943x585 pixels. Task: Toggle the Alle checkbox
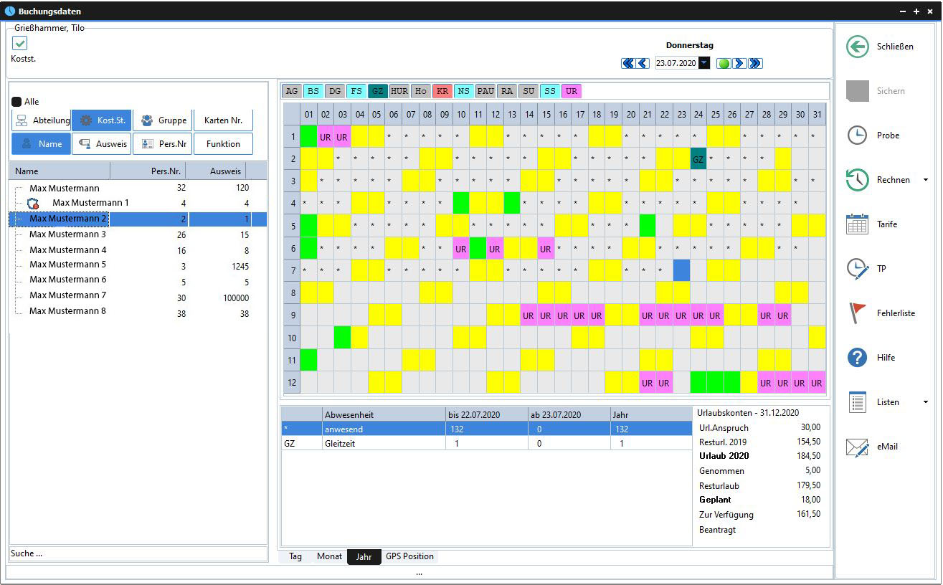[16, 102]
